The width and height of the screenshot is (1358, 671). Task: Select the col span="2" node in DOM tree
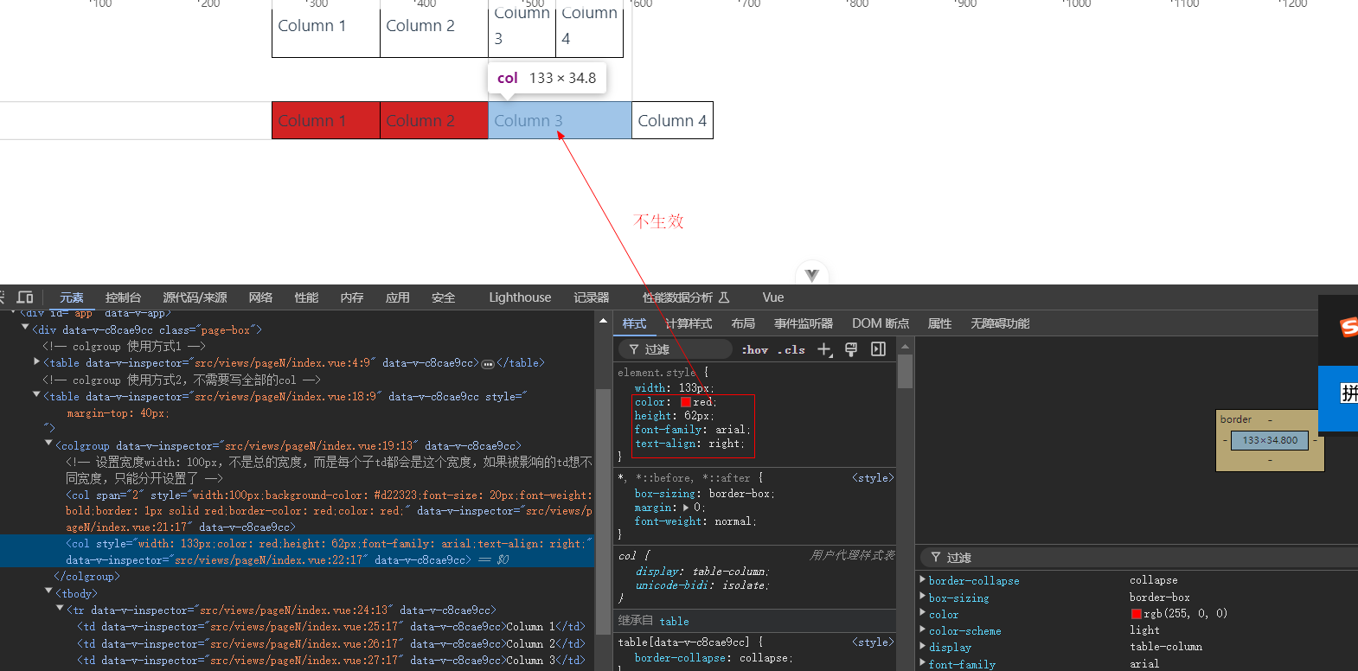[329, 511]
